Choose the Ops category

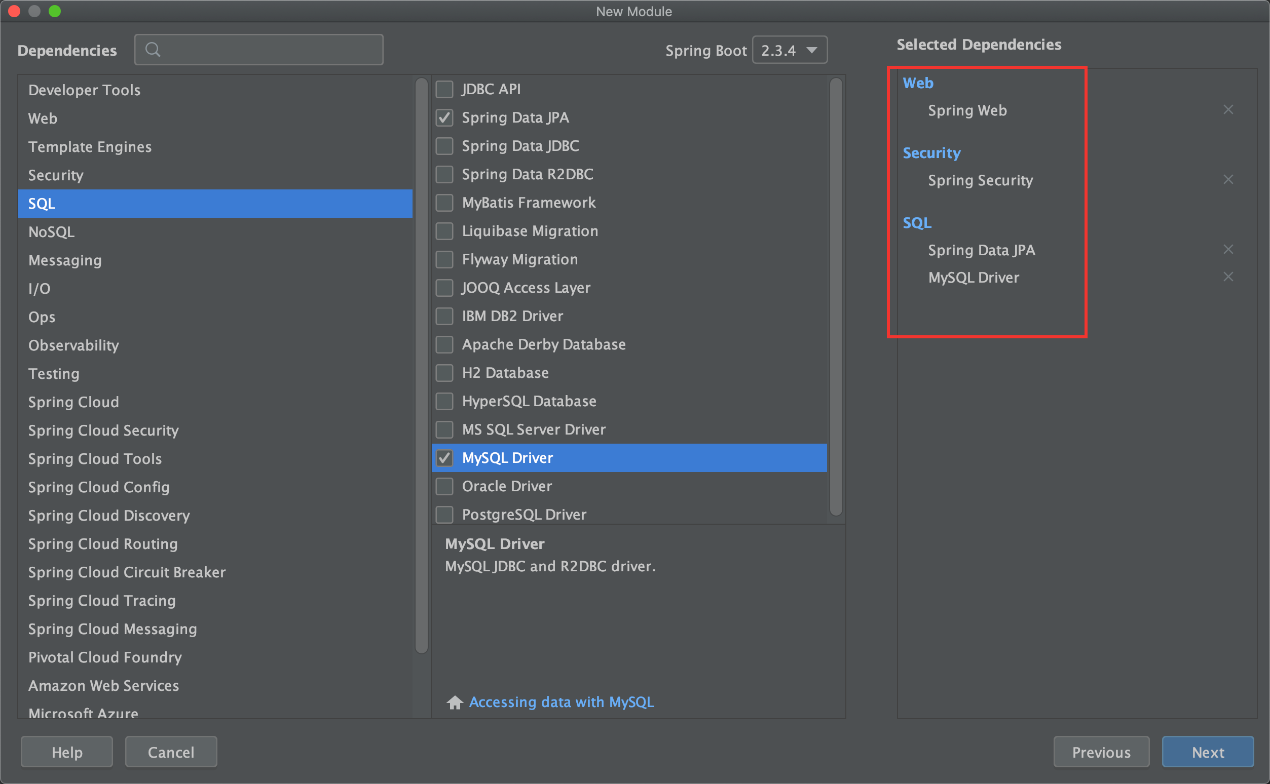click(215, 317)
